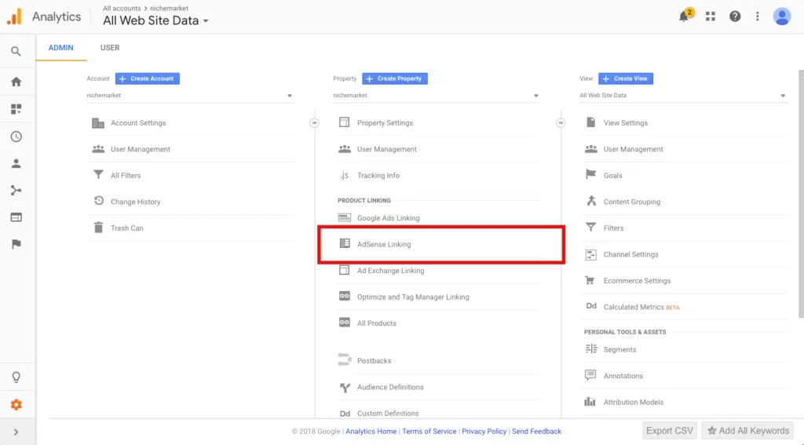Image resolution: width=804 pixels, height=445 pixels.
Task: Open the Google apps grid icon
Action: (x=710, y=16)
